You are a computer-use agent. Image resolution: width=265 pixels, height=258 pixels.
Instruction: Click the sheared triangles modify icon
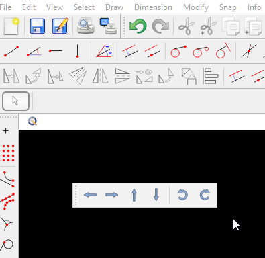[x=78, y=76]
